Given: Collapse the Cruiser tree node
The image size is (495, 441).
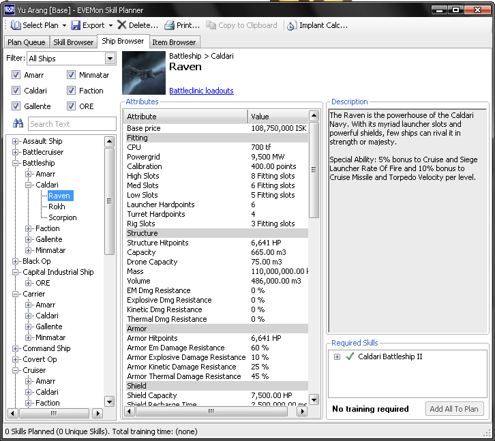Looking at the screenshot, I should click(15, 370).
